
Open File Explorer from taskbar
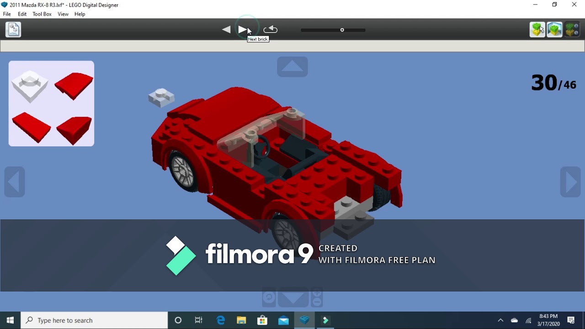(x=241, y=320)
